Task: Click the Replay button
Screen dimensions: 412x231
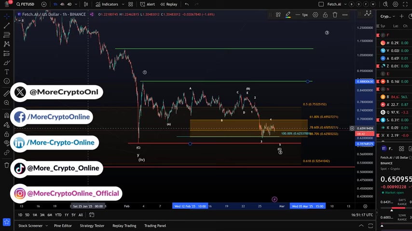Action: pyautogui.click(x=169, y=4)
